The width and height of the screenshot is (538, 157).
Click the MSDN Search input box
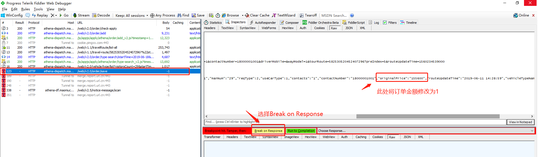tap(334, 15)
